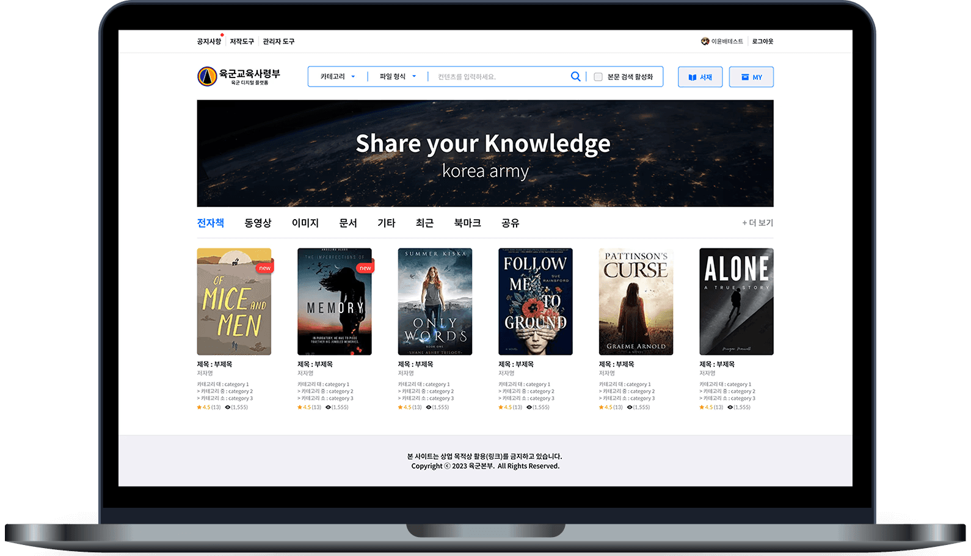Open the 서재 bookshelf button

[700, 77]
